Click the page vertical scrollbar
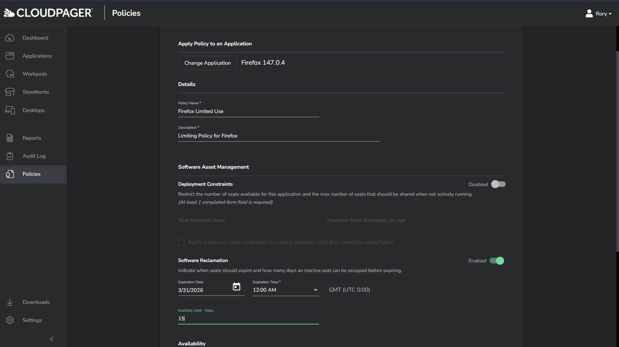Screen dimensions: 619x347 pos(617,151)
